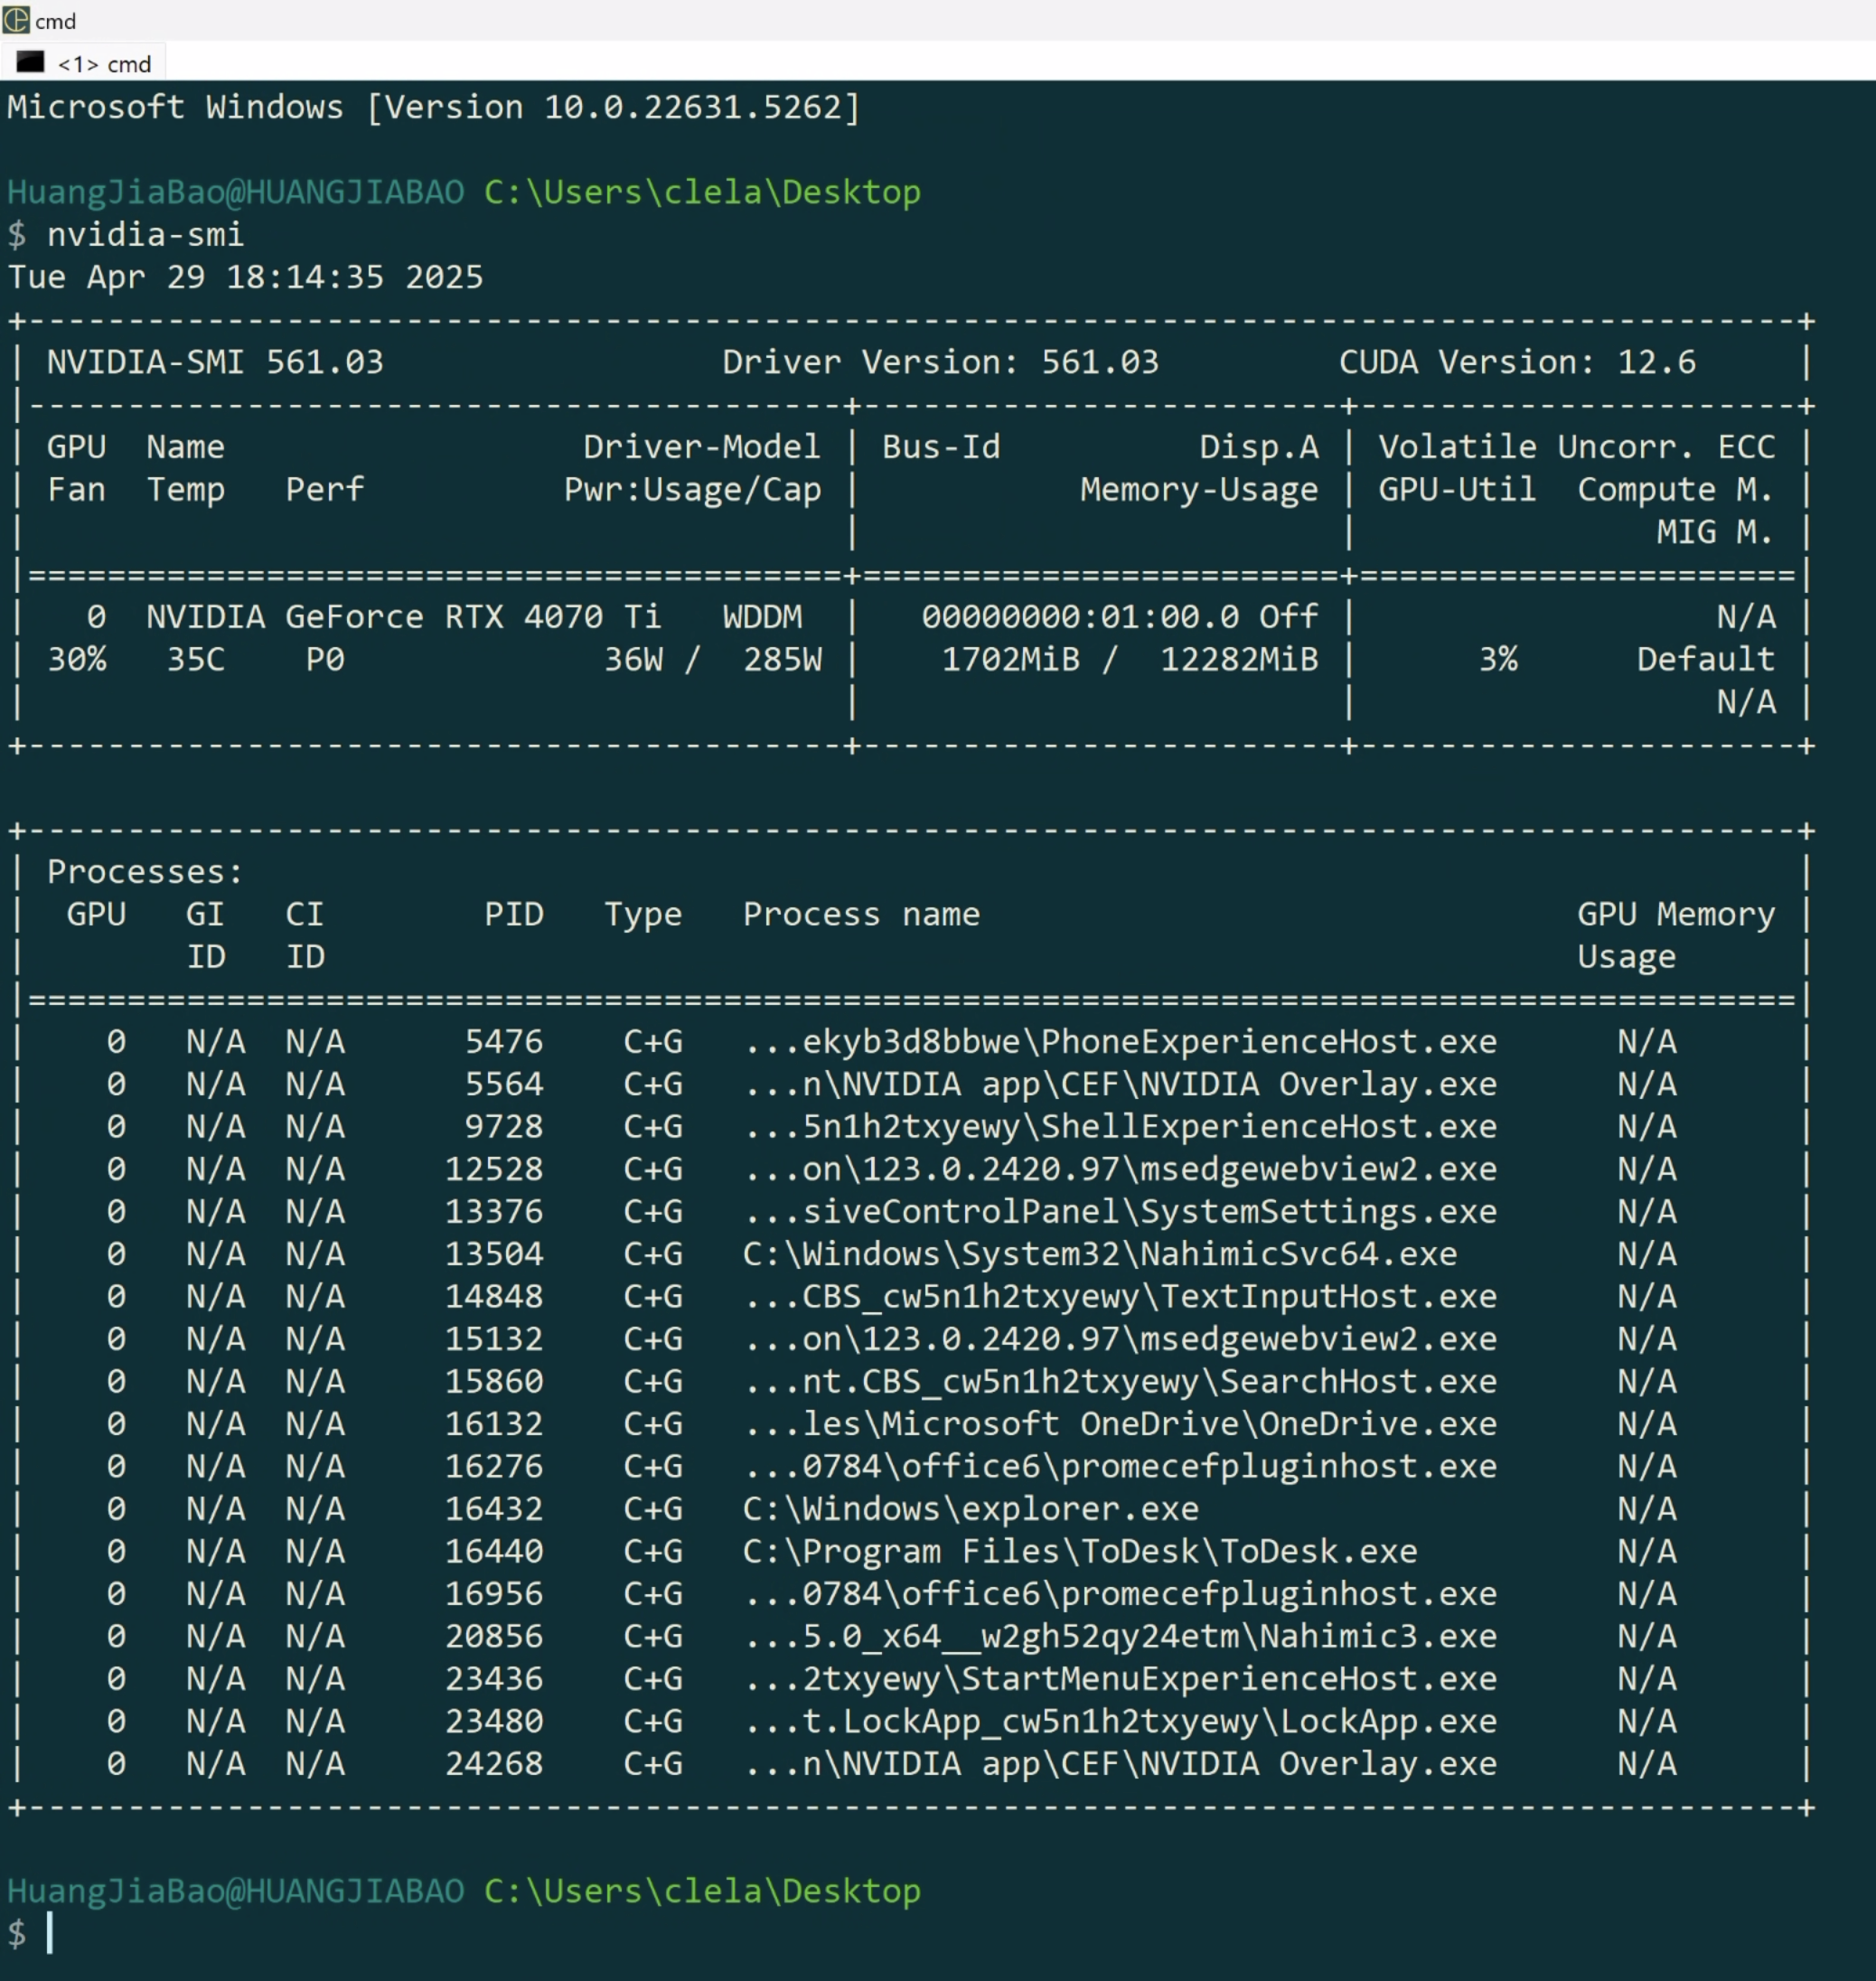This screenshot has width=1876, height=1981.
Task: Select the '<1> cmd' console tab
Action: coord(84,63)
